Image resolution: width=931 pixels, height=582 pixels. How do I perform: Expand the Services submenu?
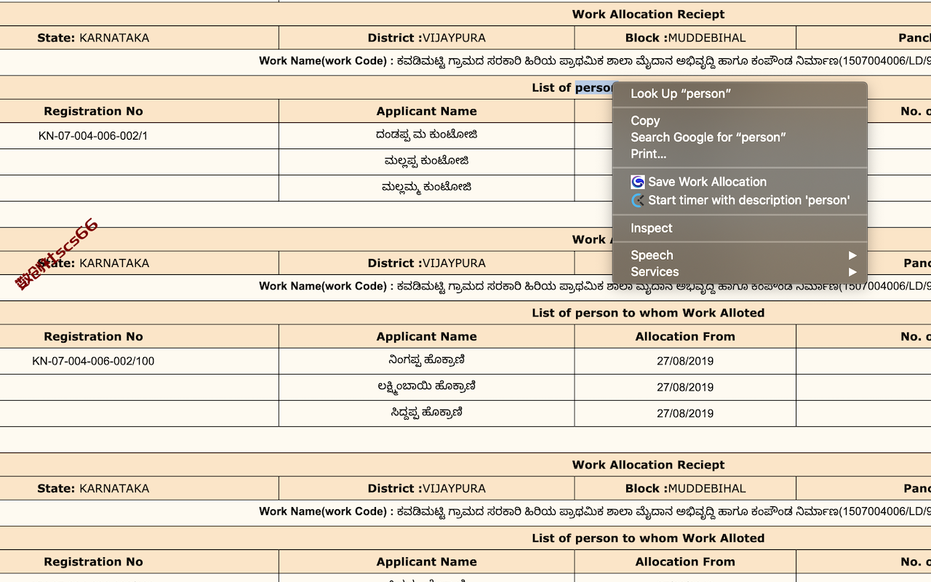coord(740,272)
